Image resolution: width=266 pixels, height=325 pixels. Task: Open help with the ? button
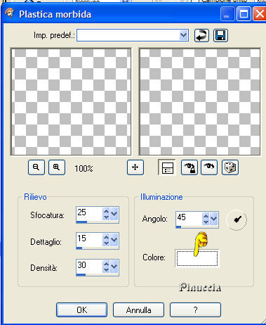[195, 310]
